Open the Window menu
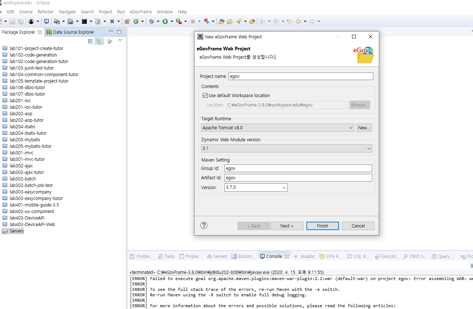473x309 pixels. click(x=165, y=12)
